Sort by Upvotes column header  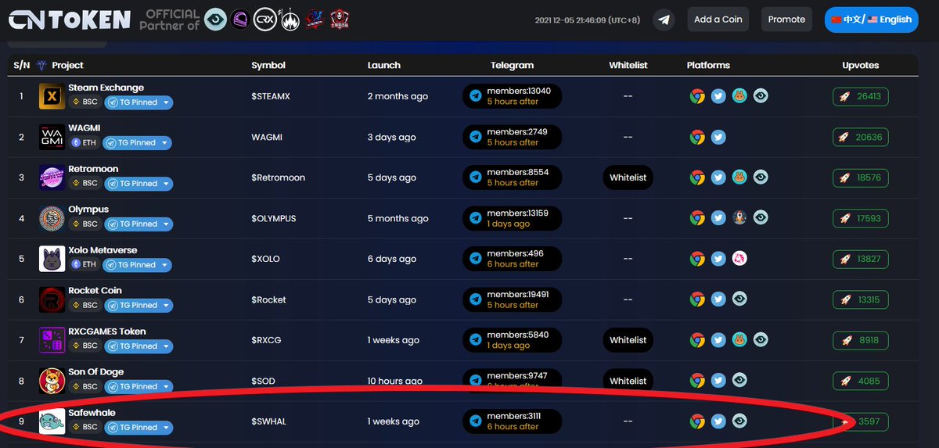(x=861, y=65)
